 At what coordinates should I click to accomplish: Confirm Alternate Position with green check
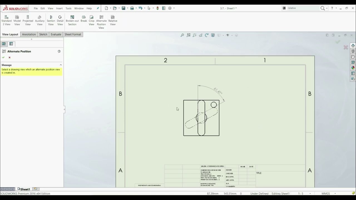tap(3, 57)
